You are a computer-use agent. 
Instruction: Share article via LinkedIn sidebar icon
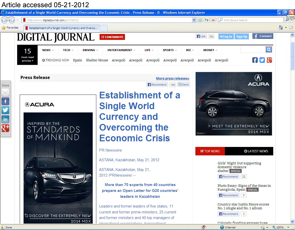[5, 119]
